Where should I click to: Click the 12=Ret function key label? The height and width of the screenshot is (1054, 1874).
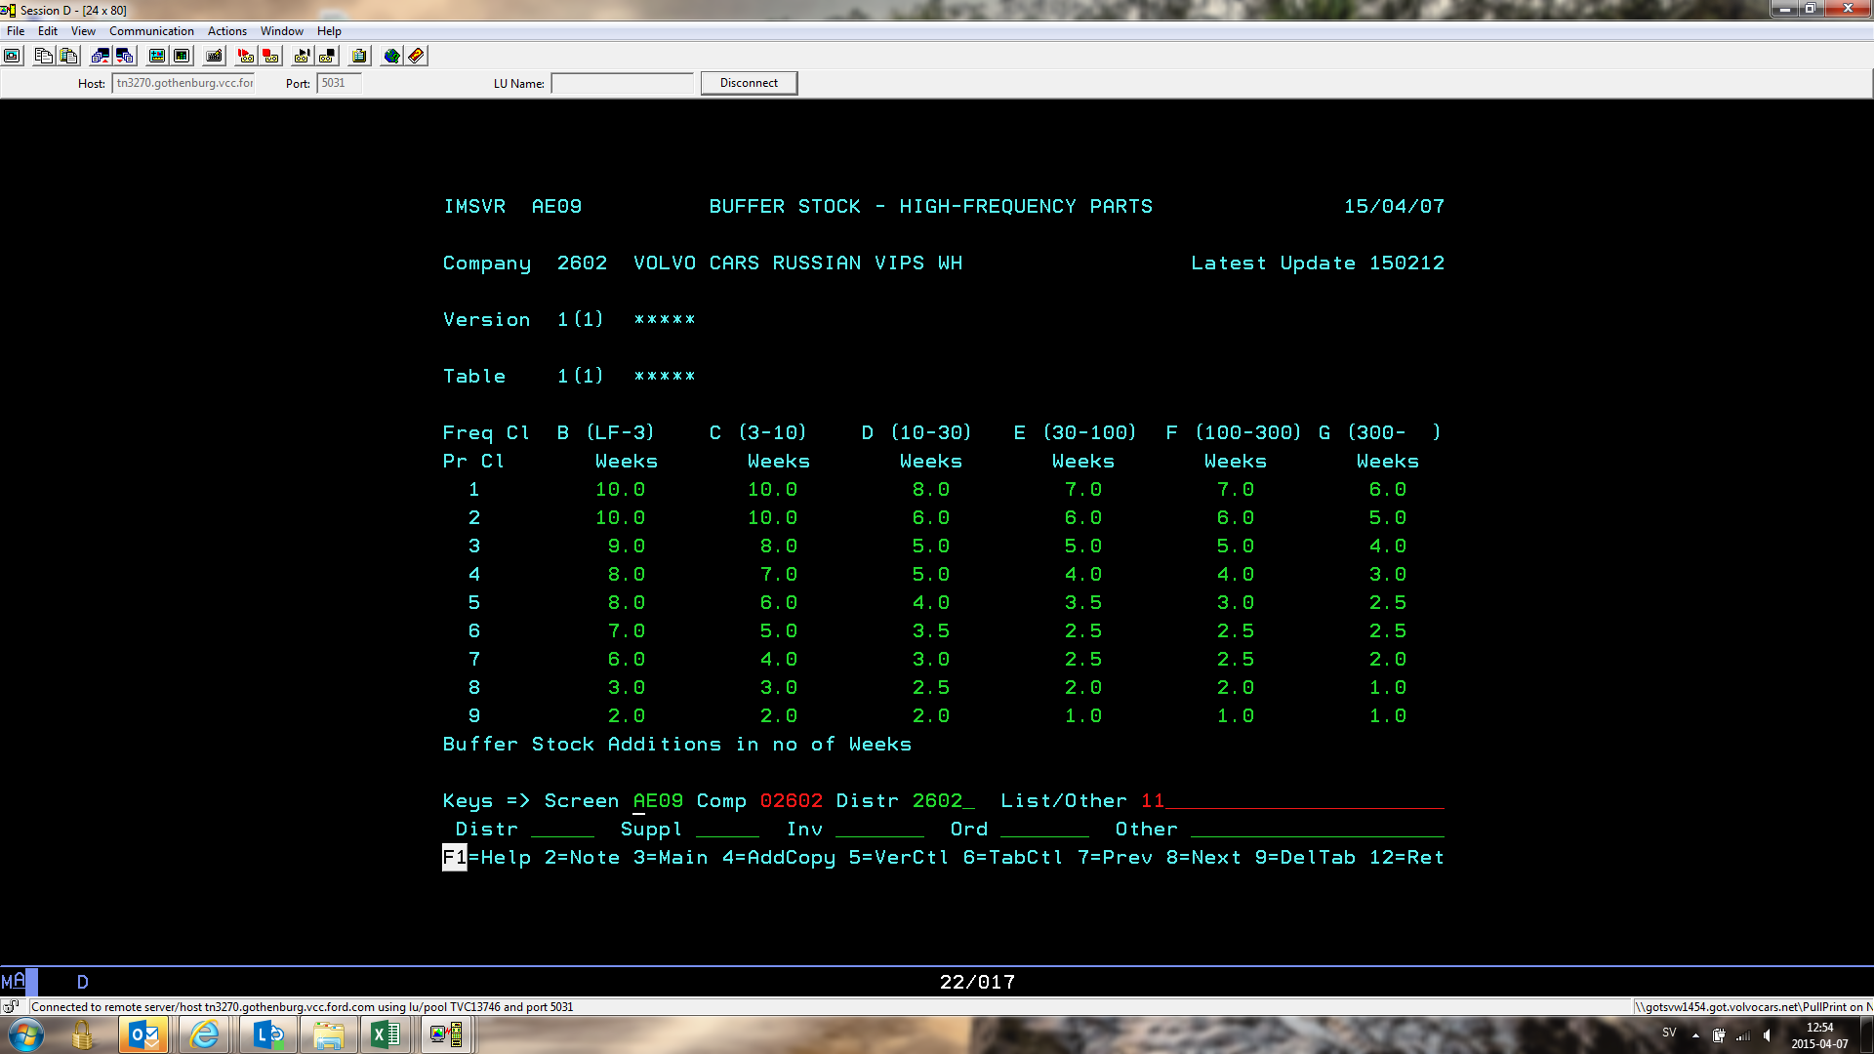(1406, 858)
